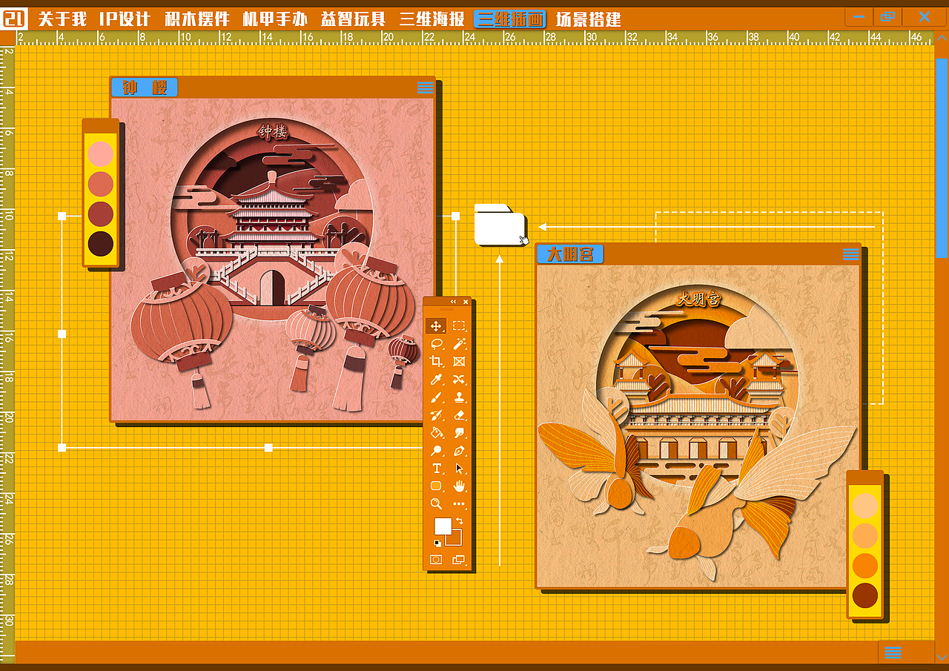Select the Lasso tool
This screenshot has height=671, width=949.
[x=437, y=344]
